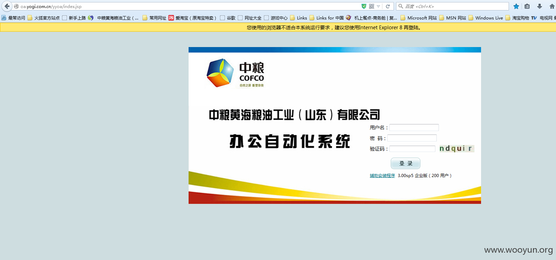Go to the home page icon

(552, 6)
